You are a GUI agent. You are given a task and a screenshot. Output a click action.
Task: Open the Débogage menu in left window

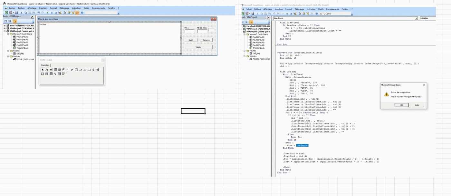click(x=65, y=8)
